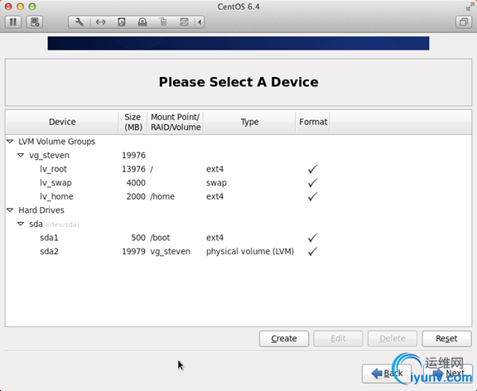The width and height of the screenshot is (477, 391).
Task: Click the hard disk device icon
Action: 122,22
